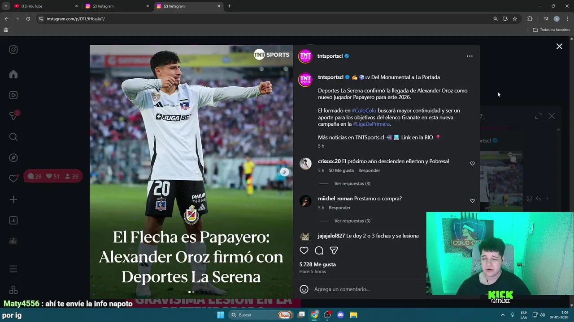574x322 pixels.
Task: Open the zoom magnifier in address bar
Action: point(496,19)
